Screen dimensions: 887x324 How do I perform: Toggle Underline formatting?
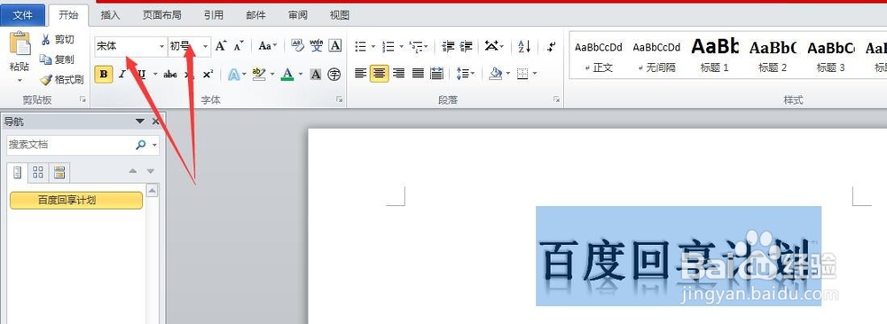(x=140, y=75)
